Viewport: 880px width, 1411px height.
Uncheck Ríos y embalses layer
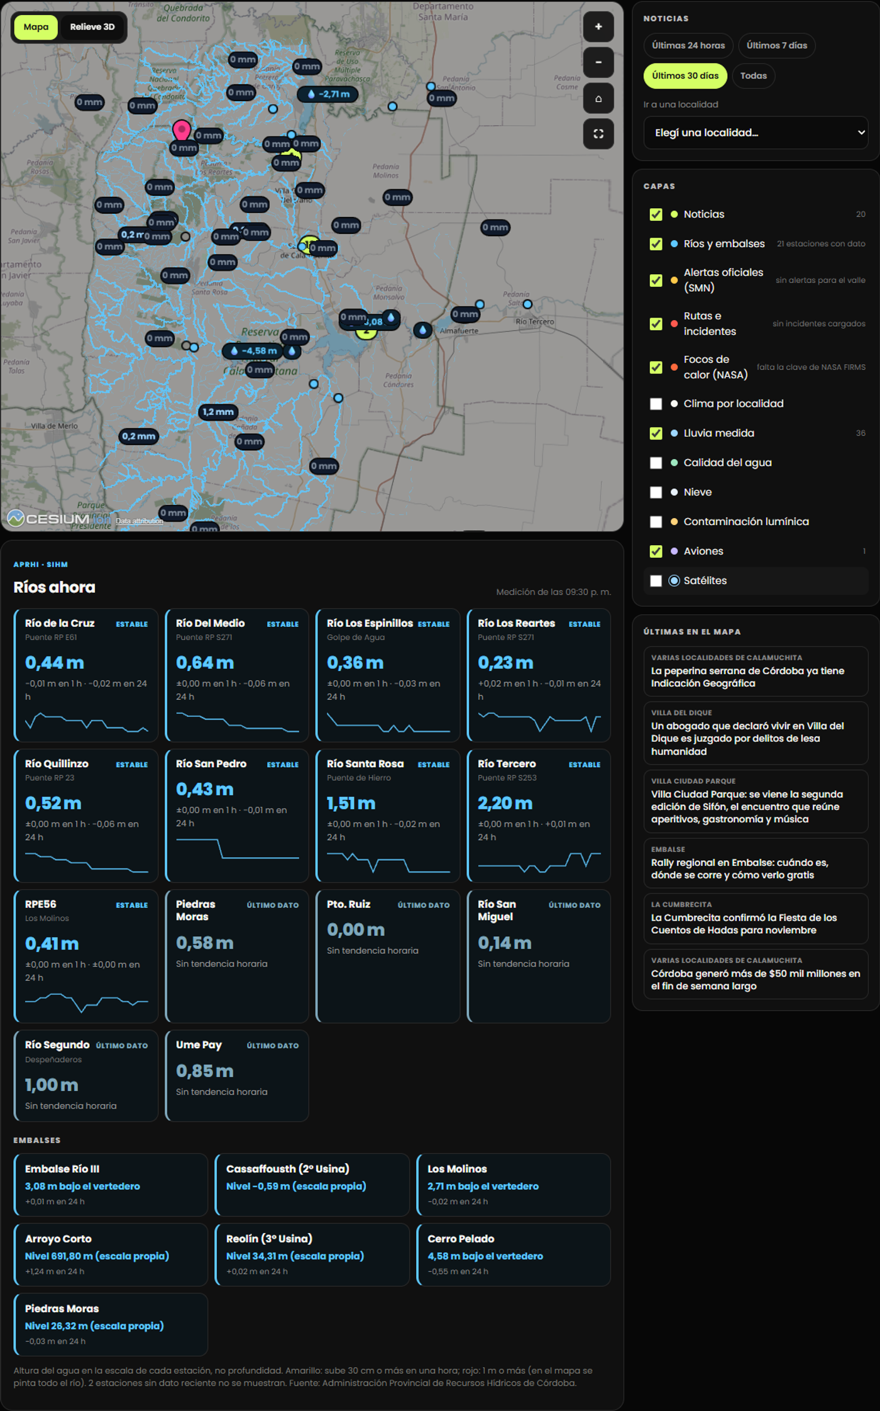(x=656, y=244)
